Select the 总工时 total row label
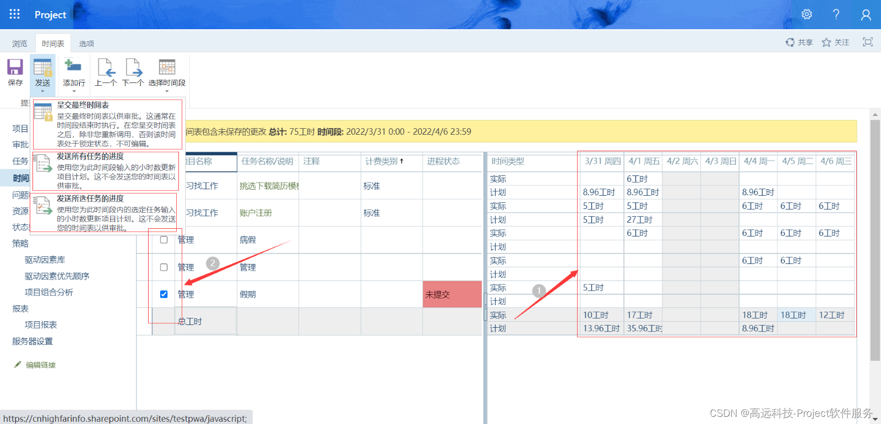This screenshot has height=424, width=881. tap(206, 321)
